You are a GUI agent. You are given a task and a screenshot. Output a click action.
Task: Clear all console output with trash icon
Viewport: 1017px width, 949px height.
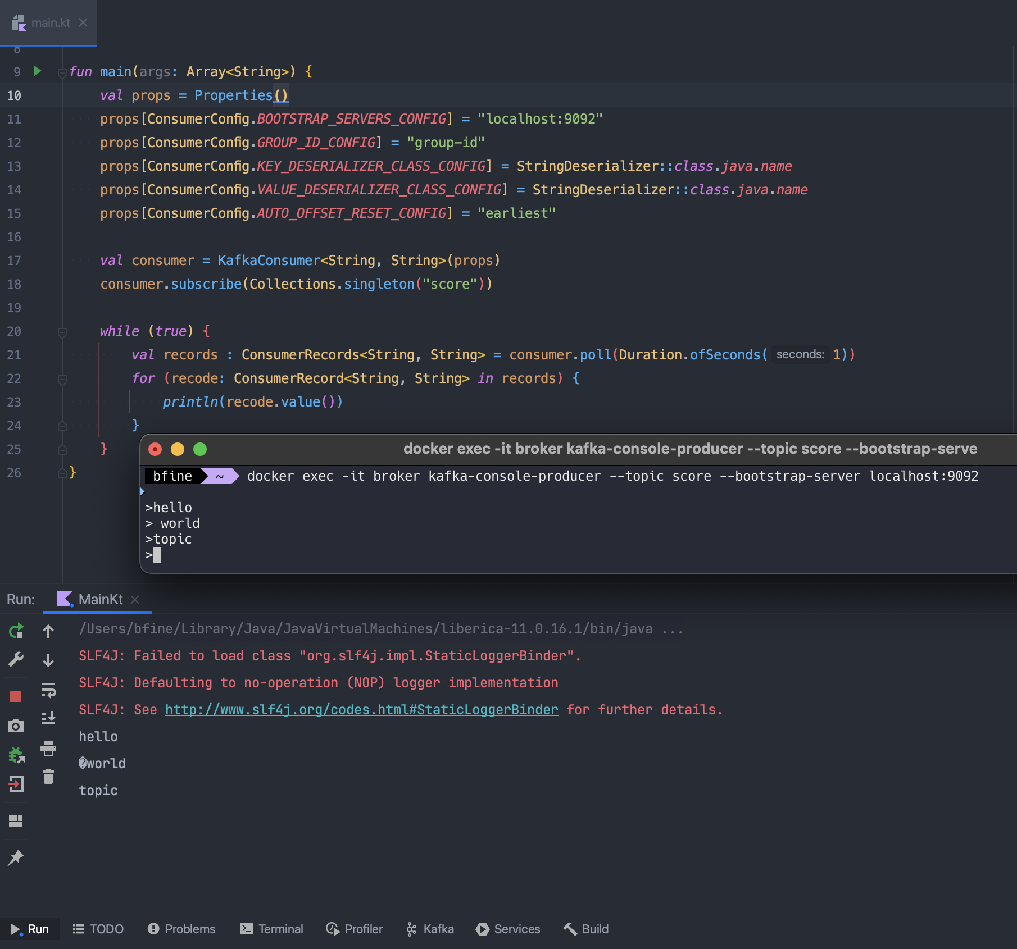[x=48, y=777]
